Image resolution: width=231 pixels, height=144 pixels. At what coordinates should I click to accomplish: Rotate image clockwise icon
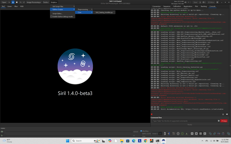[215, 134]
